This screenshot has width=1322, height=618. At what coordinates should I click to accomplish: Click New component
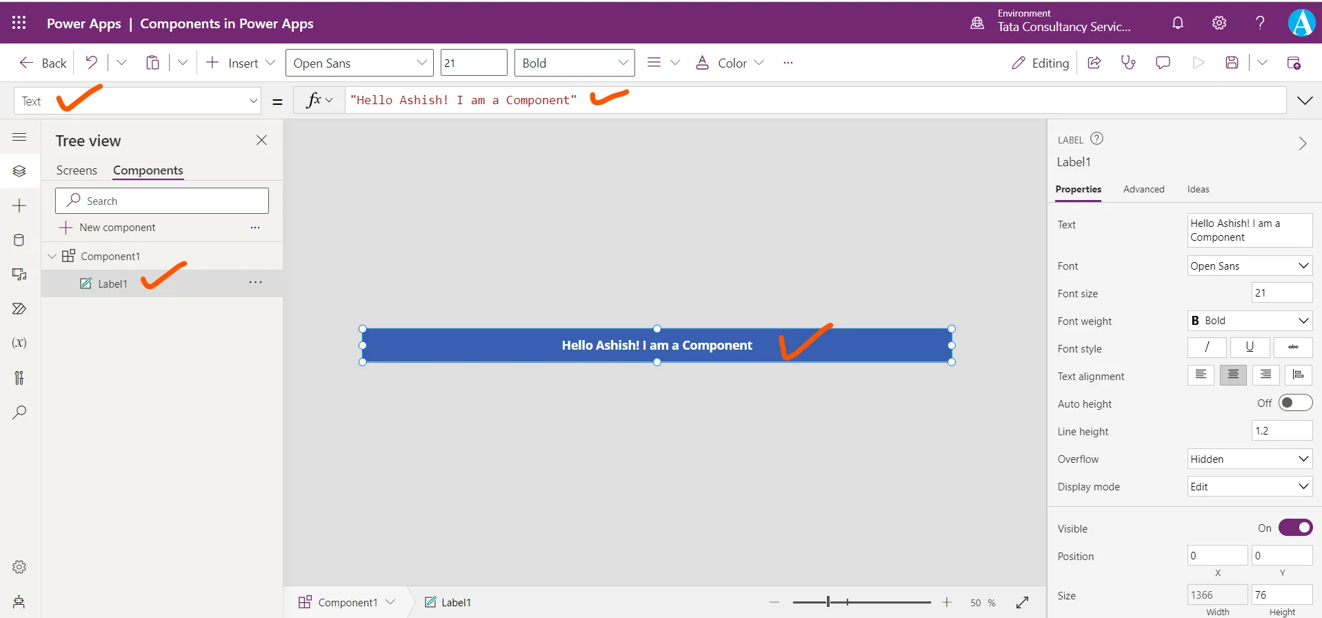coord(107,228)
